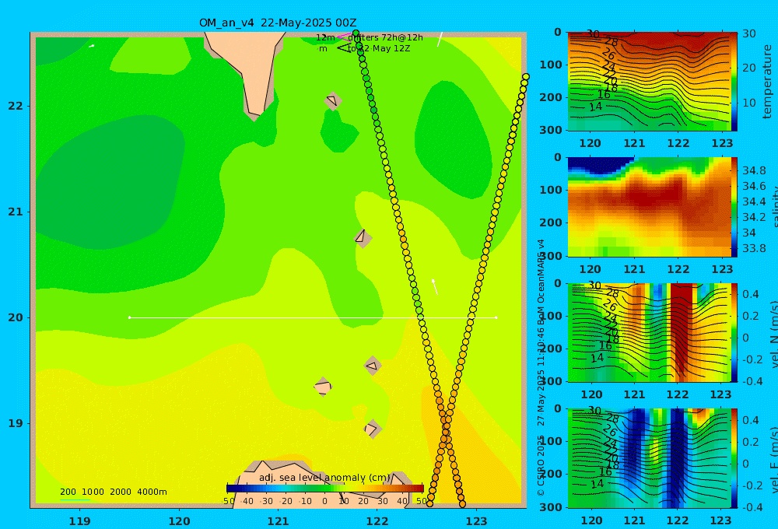Click the '200 1000 2000 4000m' depth legend
Screen dimensions: 778x529
(113, 492)
